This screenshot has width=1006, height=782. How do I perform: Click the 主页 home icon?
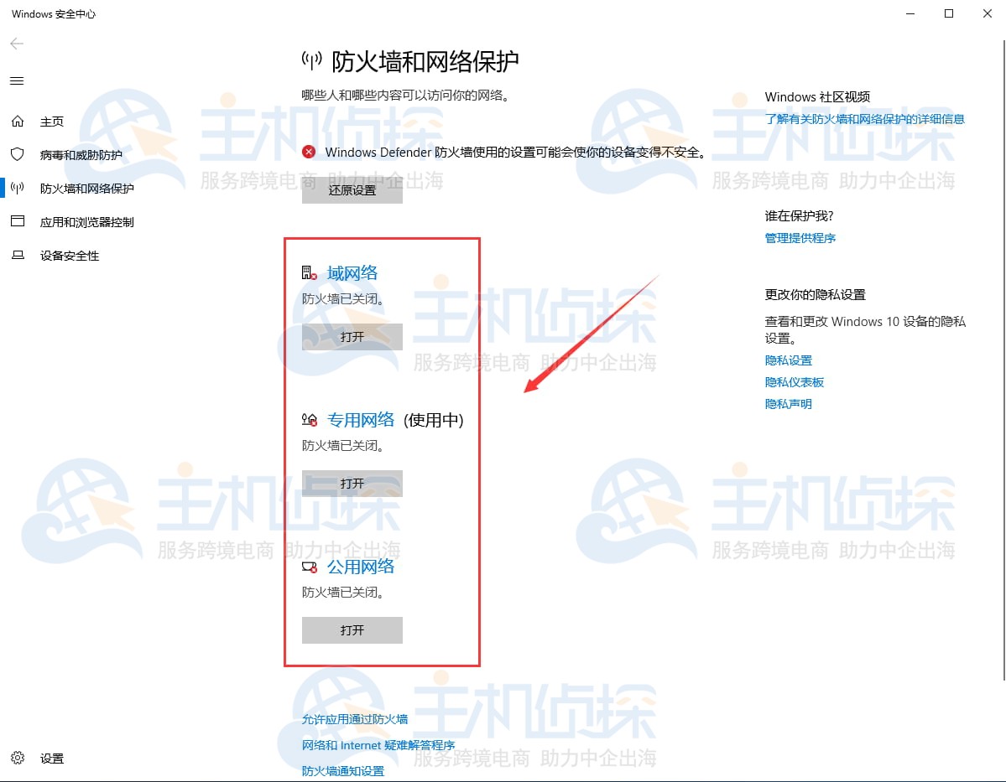point(17,121)
